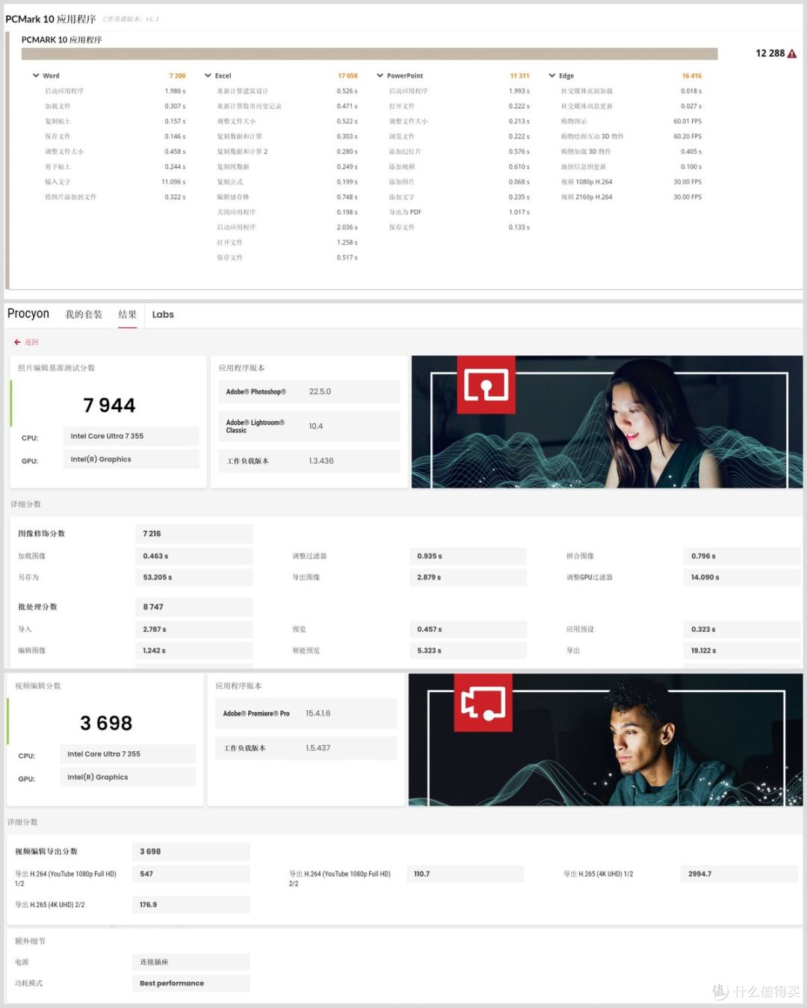
Task: Collapse the Excel results group
Action: pyautogui.click(x=208, y=75)
